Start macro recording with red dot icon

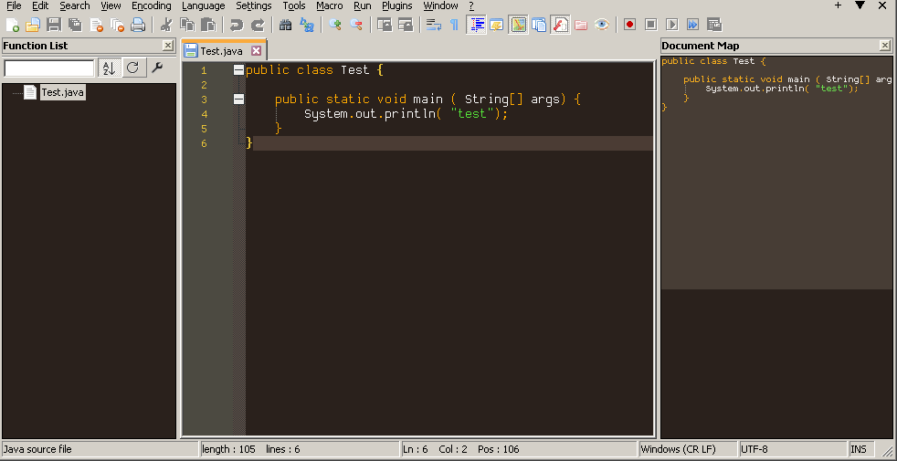point(630,25)
